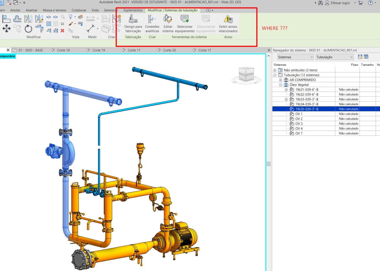
Task: Click the paintbrush Paint tool
Action: point(71,24)
